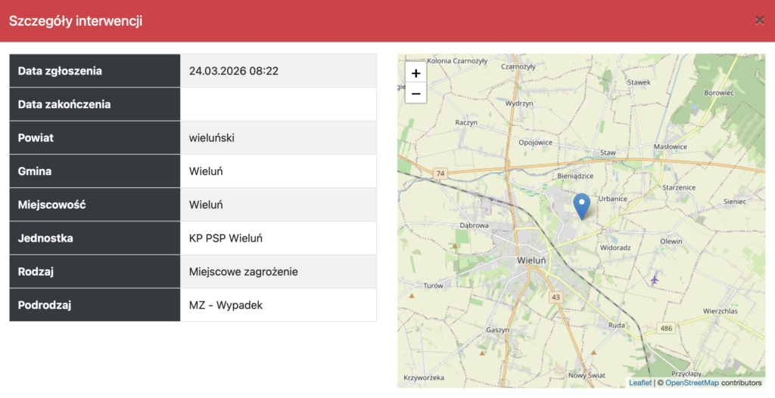Close the intervention details dialog
This screenshot has height=398, width=775.
tap(760, 20)
